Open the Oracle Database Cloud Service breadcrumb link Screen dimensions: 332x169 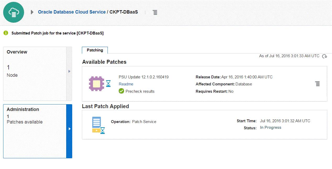pos(72,12)
